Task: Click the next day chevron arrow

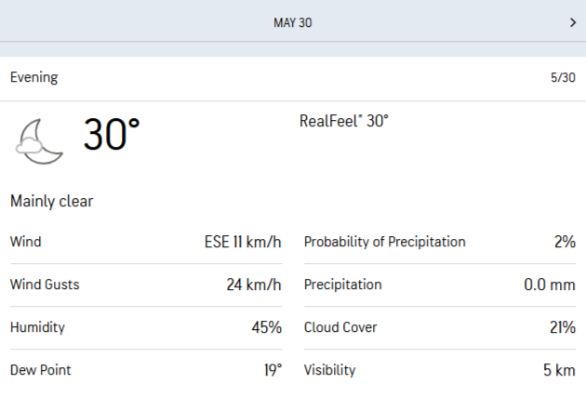Action: 572,22
